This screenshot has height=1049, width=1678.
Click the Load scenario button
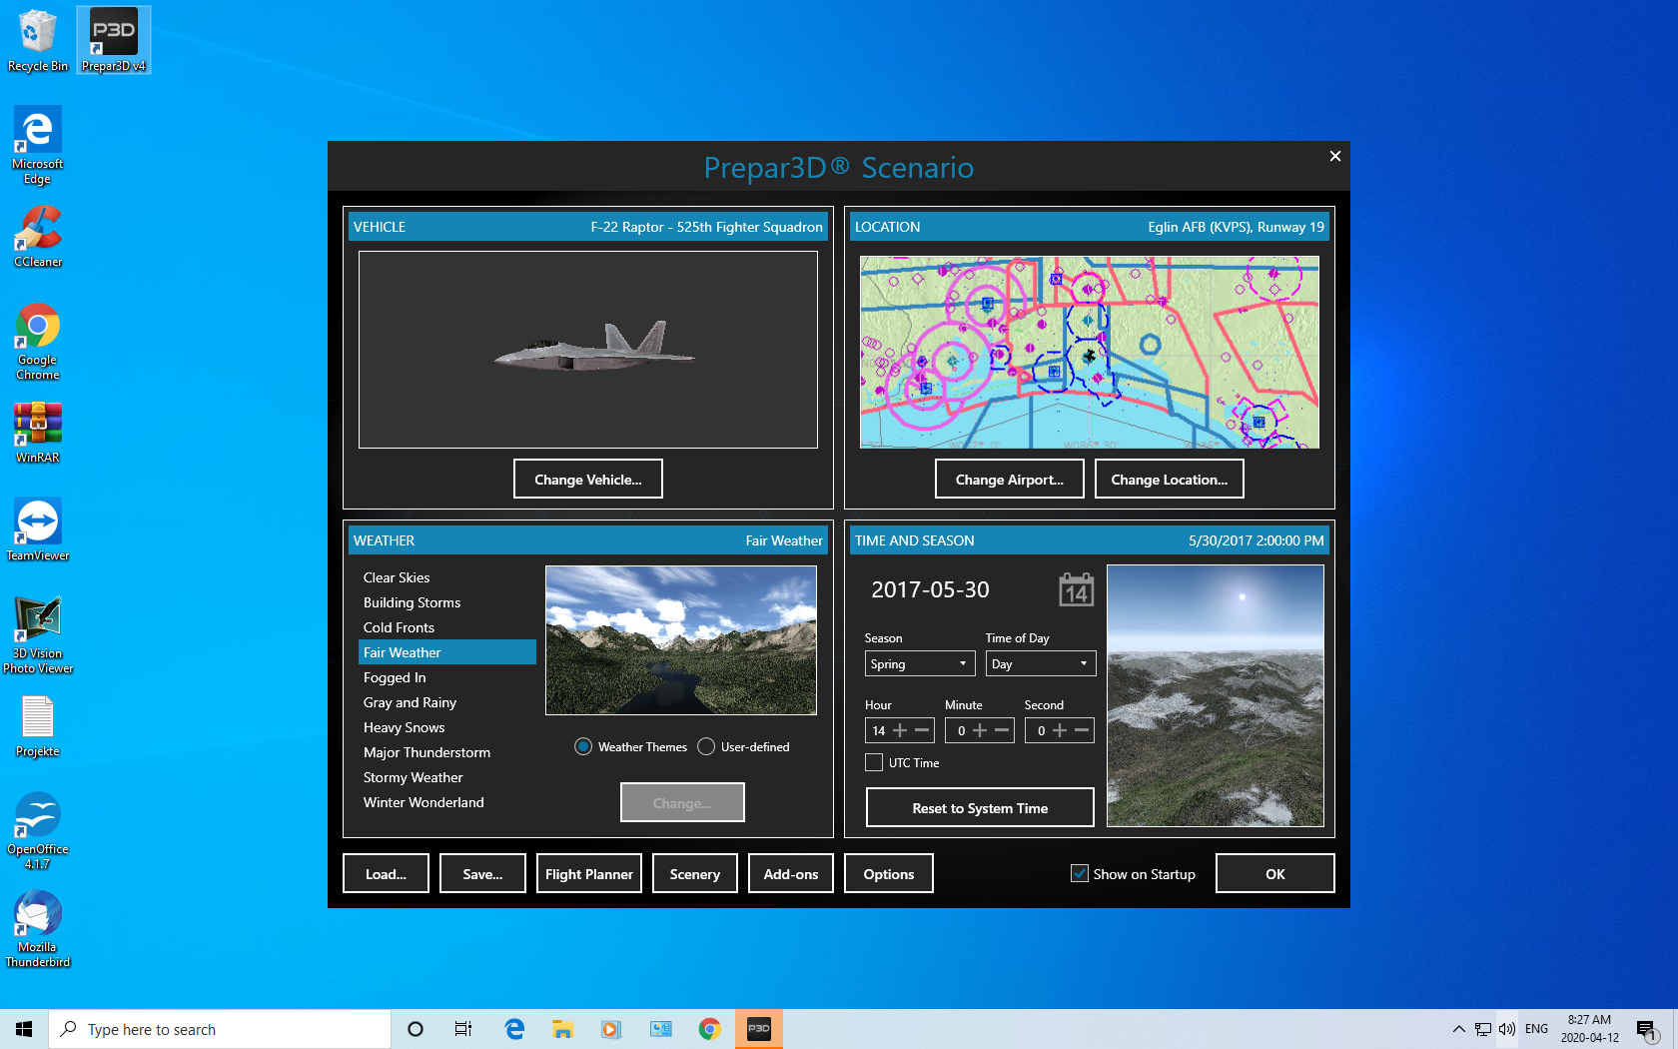[387, 873]
